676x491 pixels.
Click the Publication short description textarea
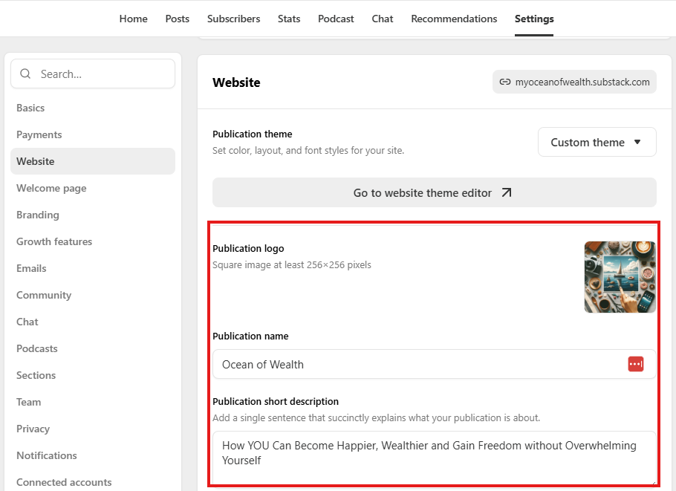click(x=434, y=458)
